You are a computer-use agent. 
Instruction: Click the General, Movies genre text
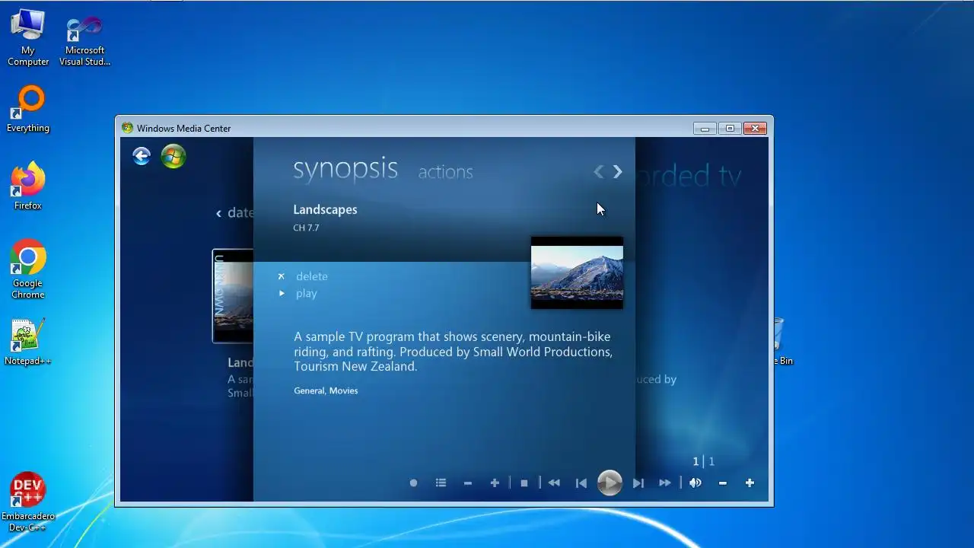click(326, 390)
